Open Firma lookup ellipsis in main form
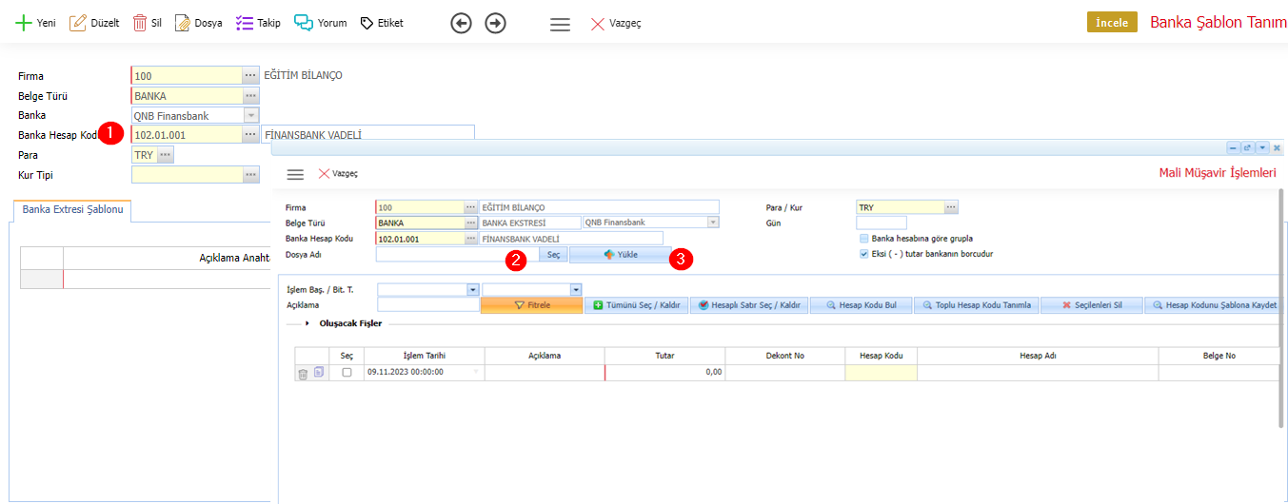 (250, 75)
